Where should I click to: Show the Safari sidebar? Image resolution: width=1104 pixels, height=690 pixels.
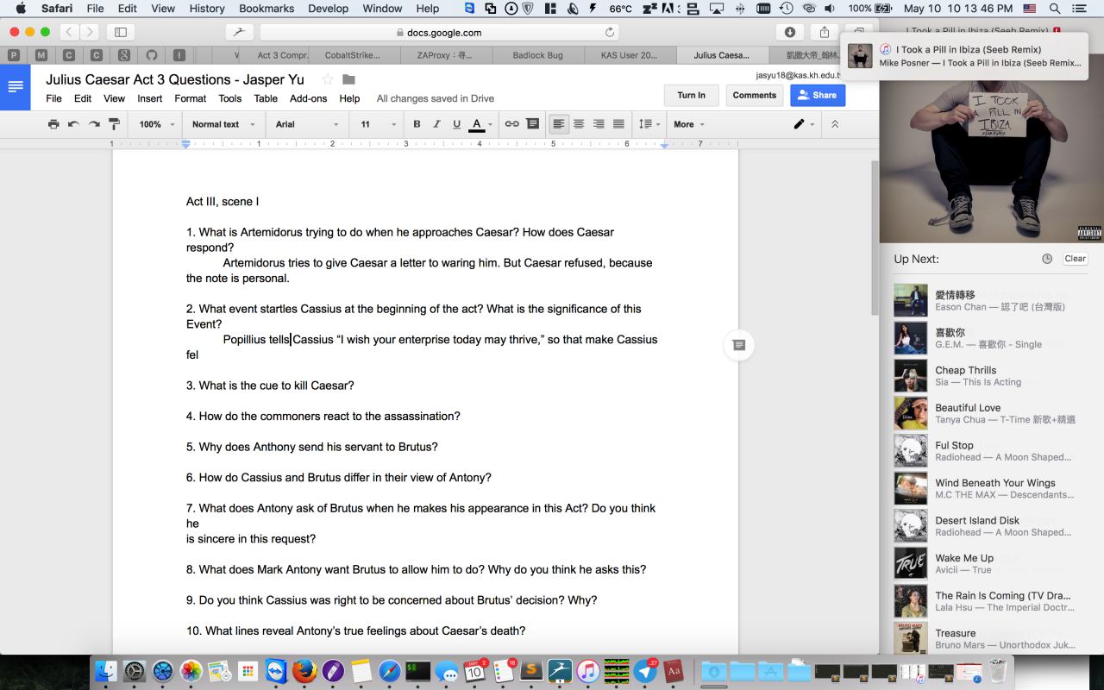click(121, 32)
